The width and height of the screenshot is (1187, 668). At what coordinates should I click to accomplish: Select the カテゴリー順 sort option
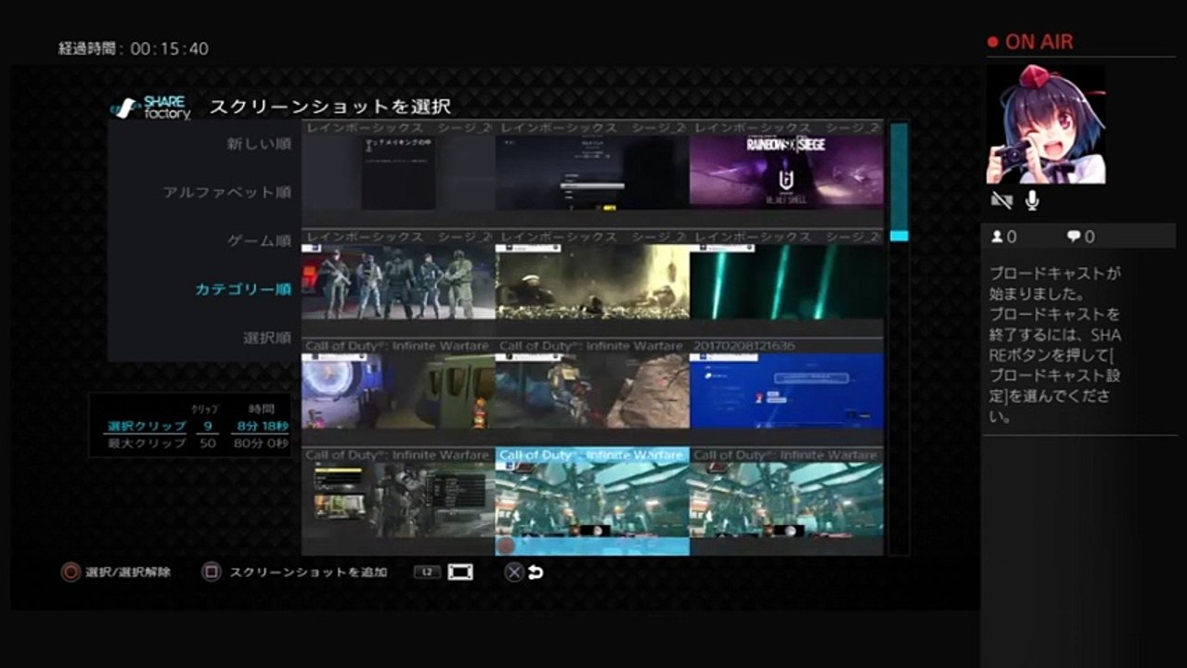point(243,289)
